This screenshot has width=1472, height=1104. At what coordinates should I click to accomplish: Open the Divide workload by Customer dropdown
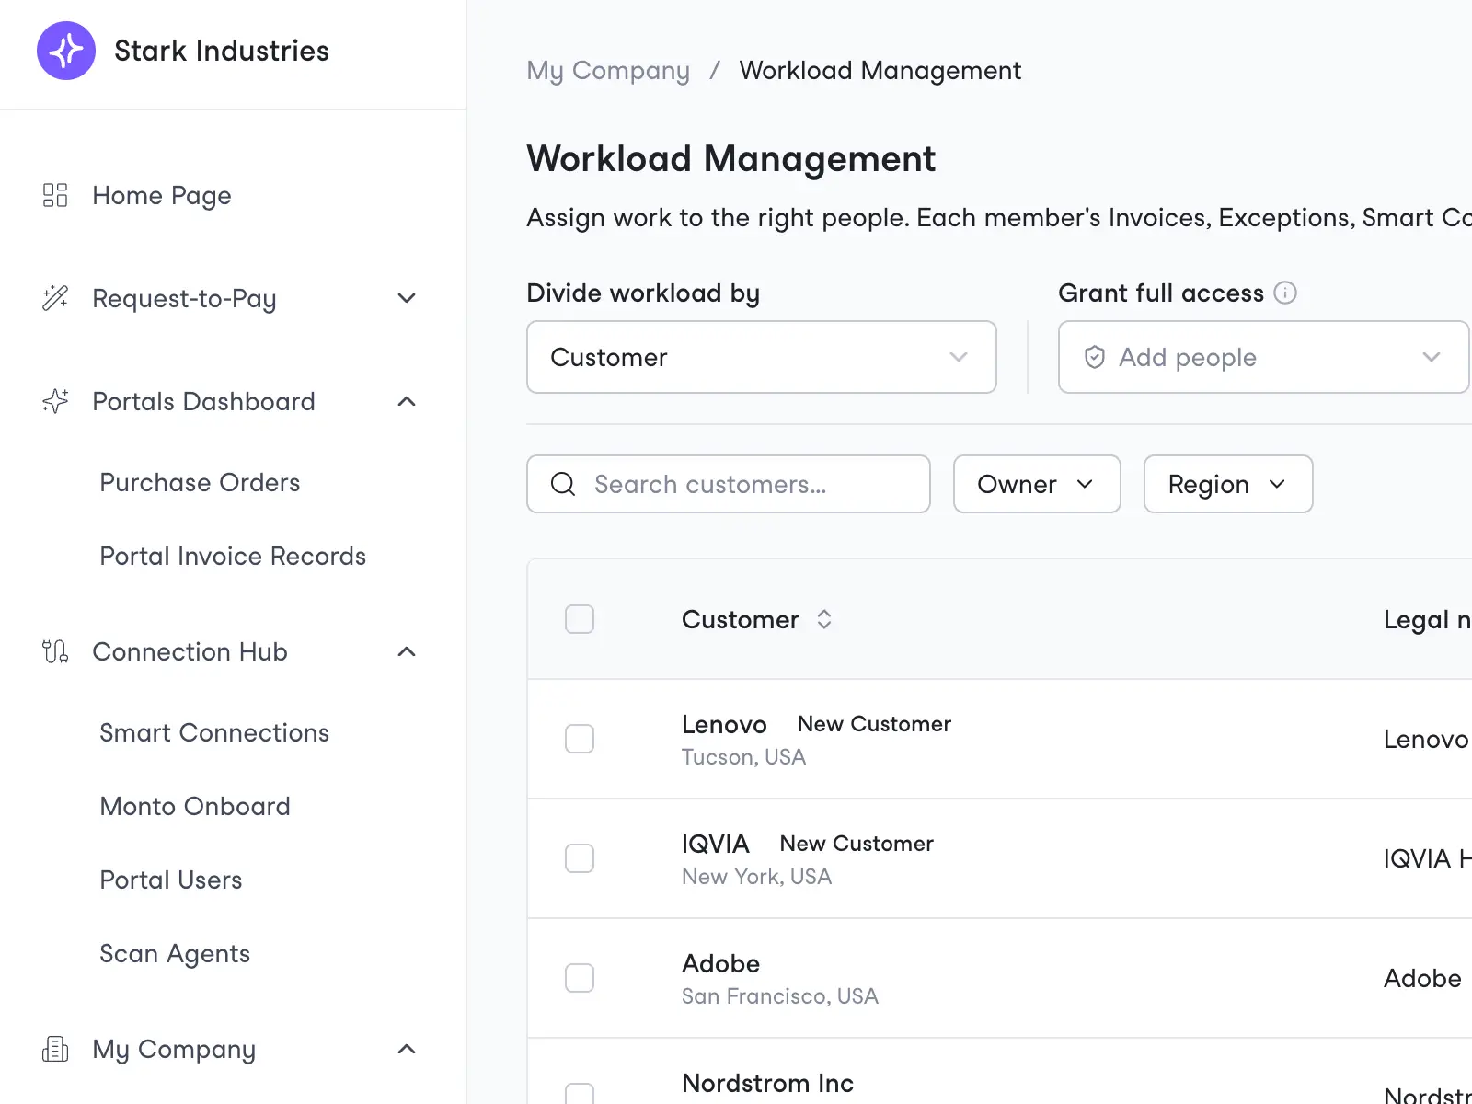tap(762, 357)
